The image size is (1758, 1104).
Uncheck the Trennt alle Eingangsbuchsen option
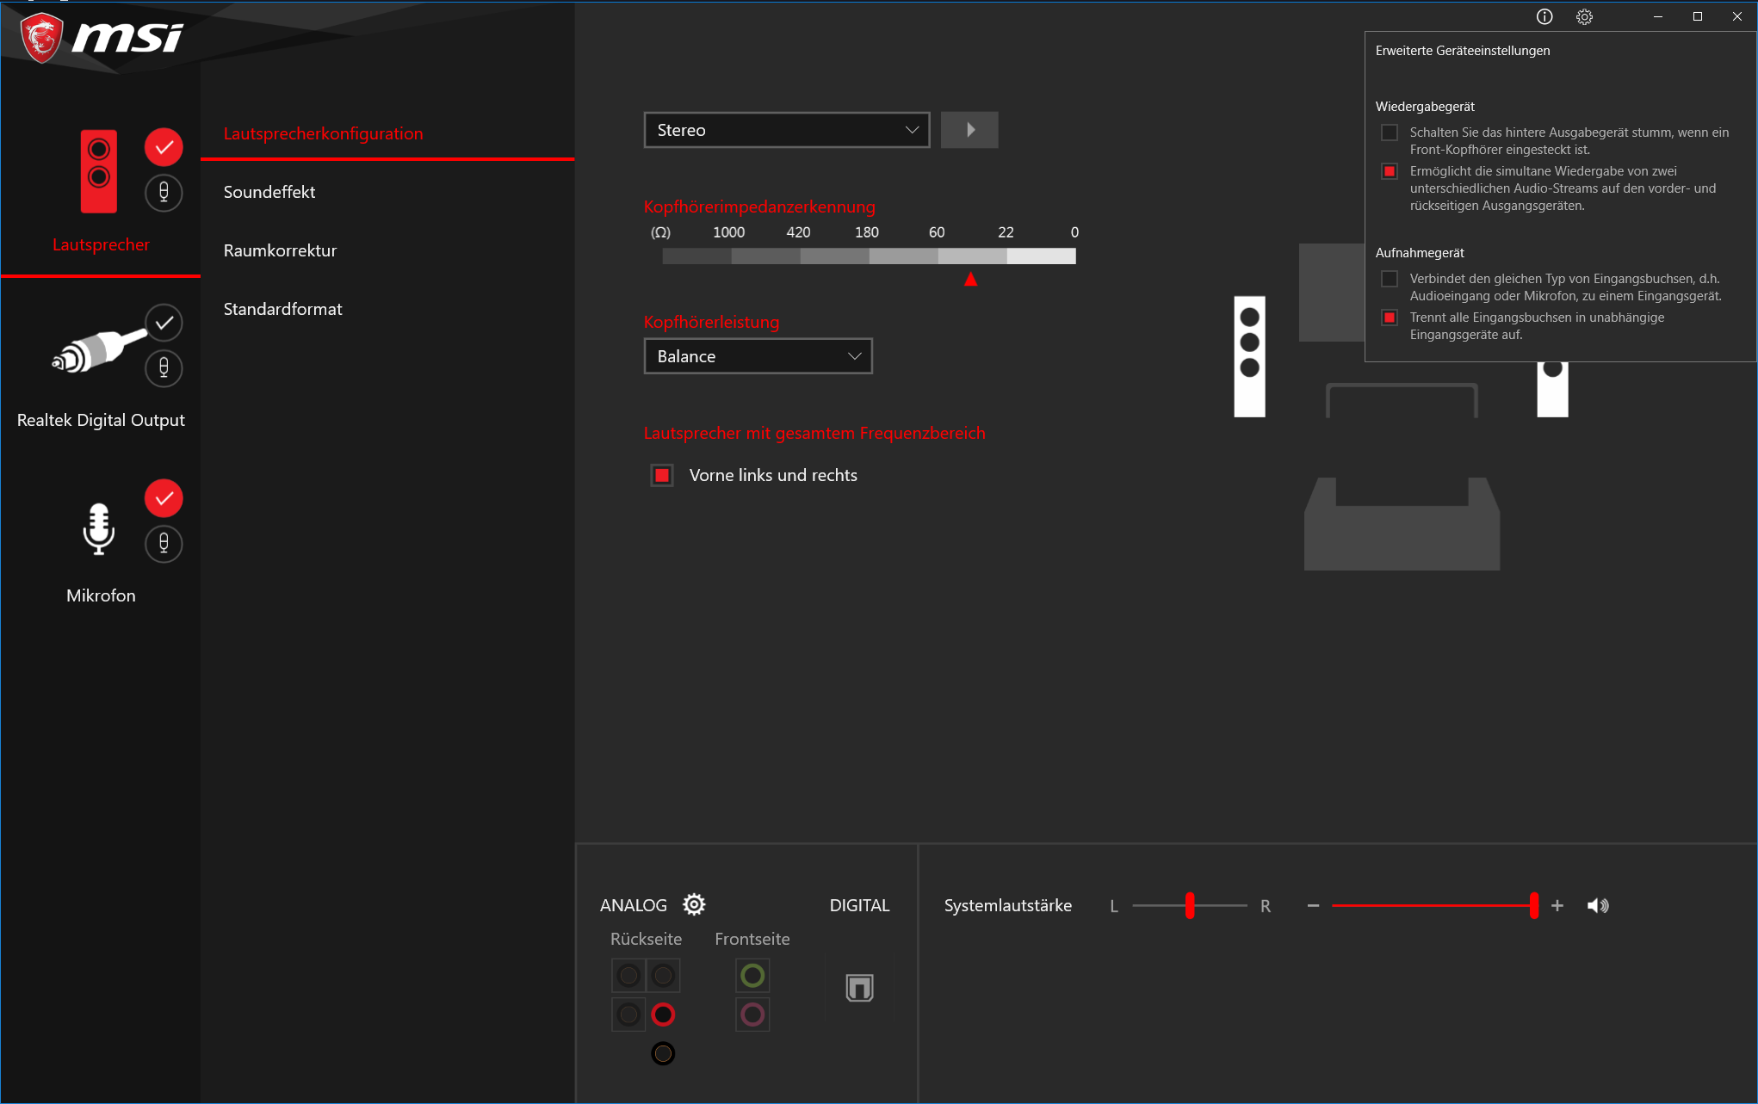coord(1390,318)
